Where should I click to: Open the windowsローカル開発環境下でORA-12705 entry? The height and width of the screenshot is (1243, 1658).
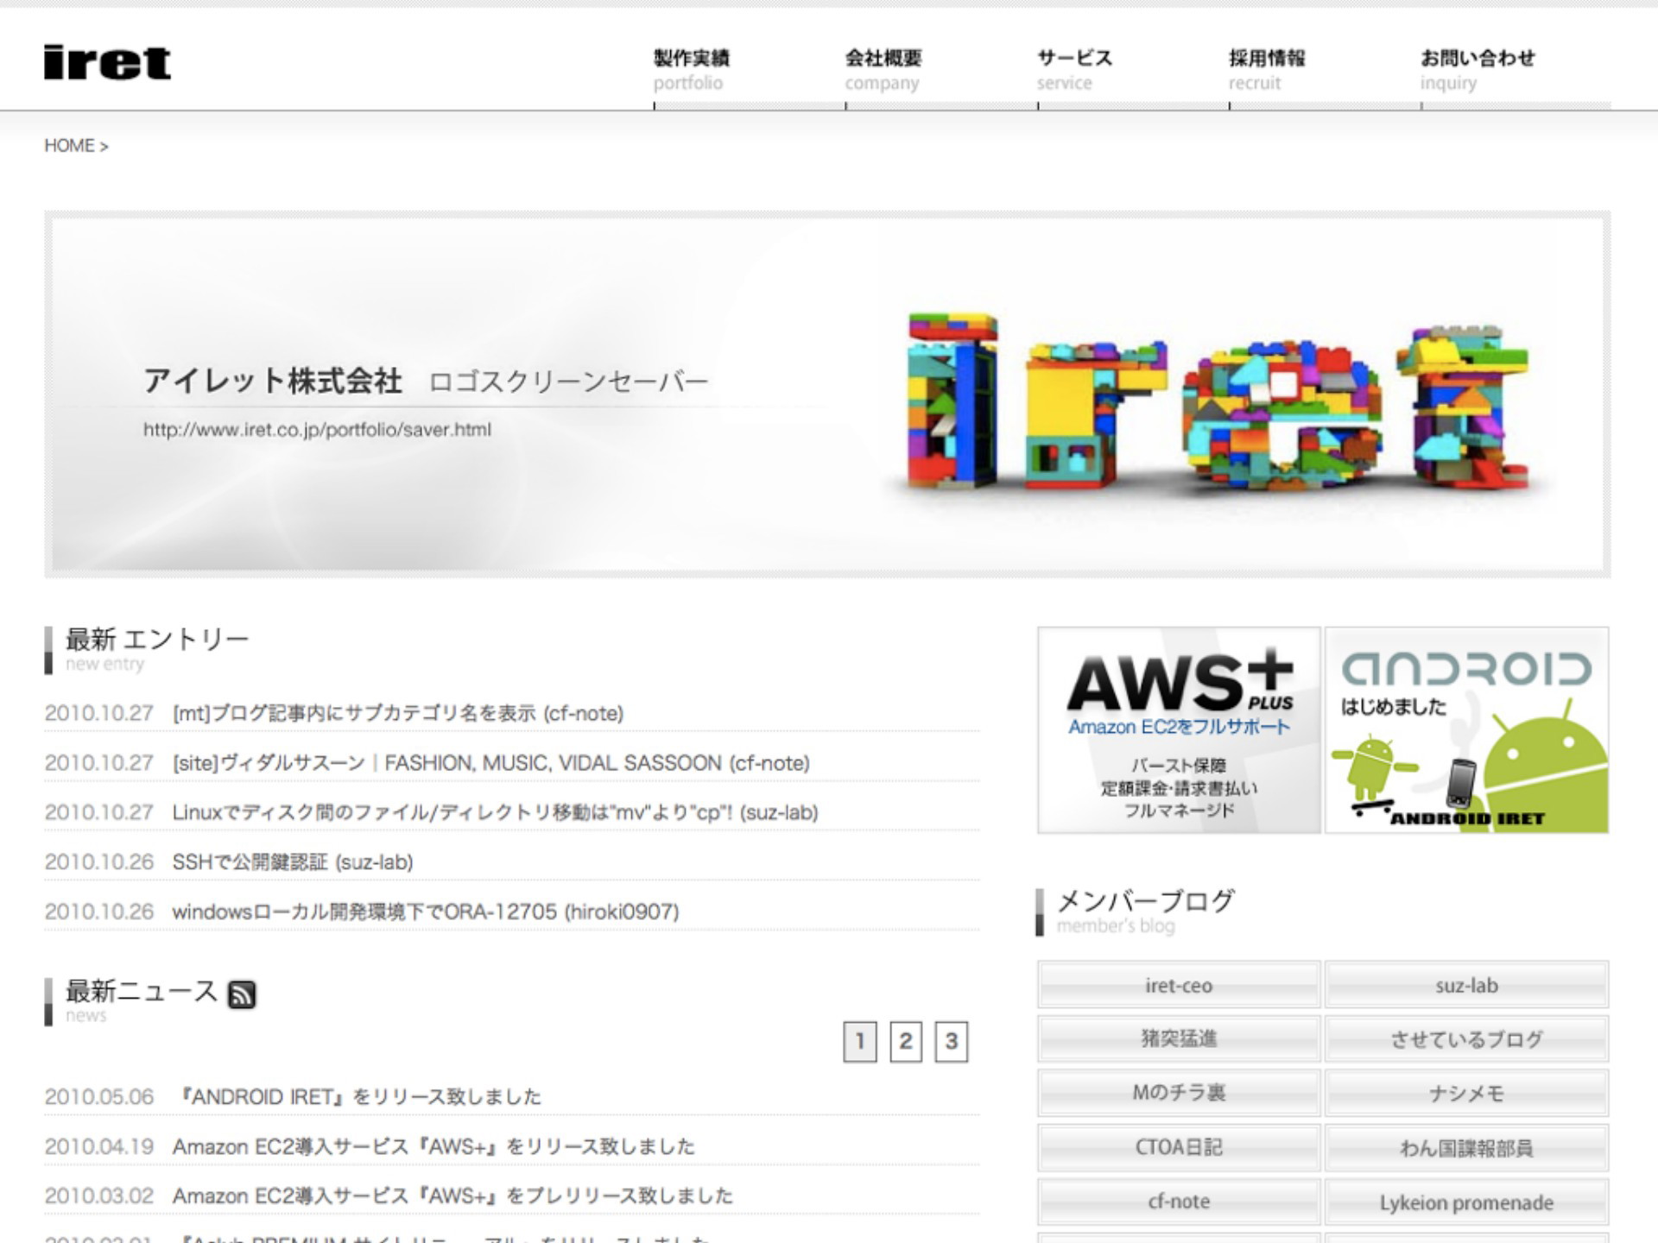click(426, 912)
